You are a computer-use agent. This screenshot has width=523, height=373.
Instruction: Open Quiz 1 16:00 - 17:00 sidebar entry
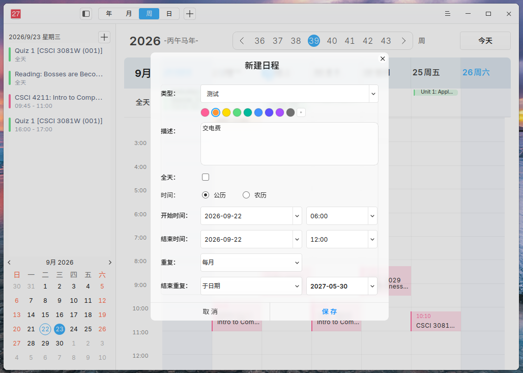60,125
